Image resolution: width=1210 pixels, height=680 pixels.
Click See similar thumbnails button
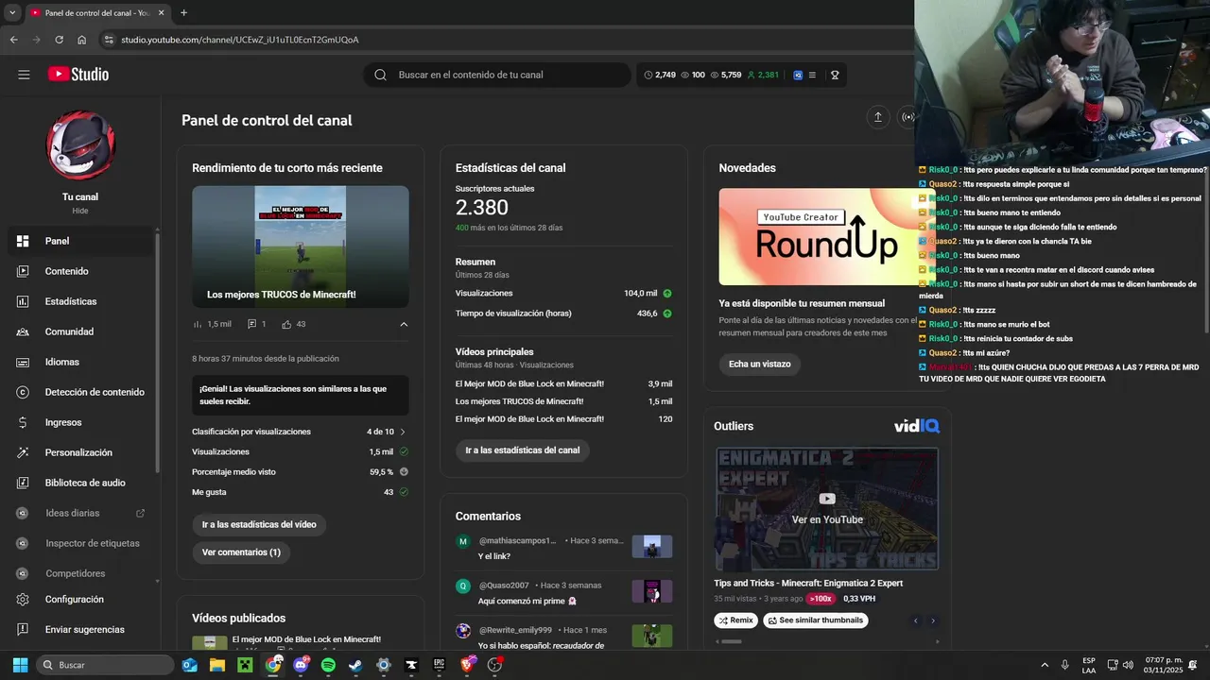816,620
